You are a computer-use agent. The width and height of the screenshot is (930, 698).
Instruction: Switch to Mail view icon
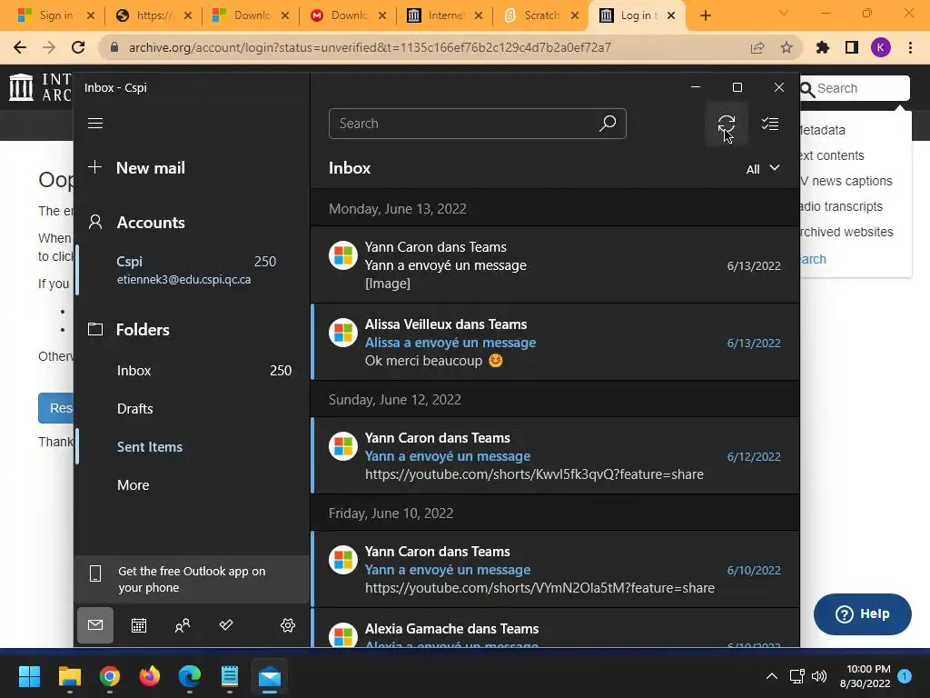95,625
